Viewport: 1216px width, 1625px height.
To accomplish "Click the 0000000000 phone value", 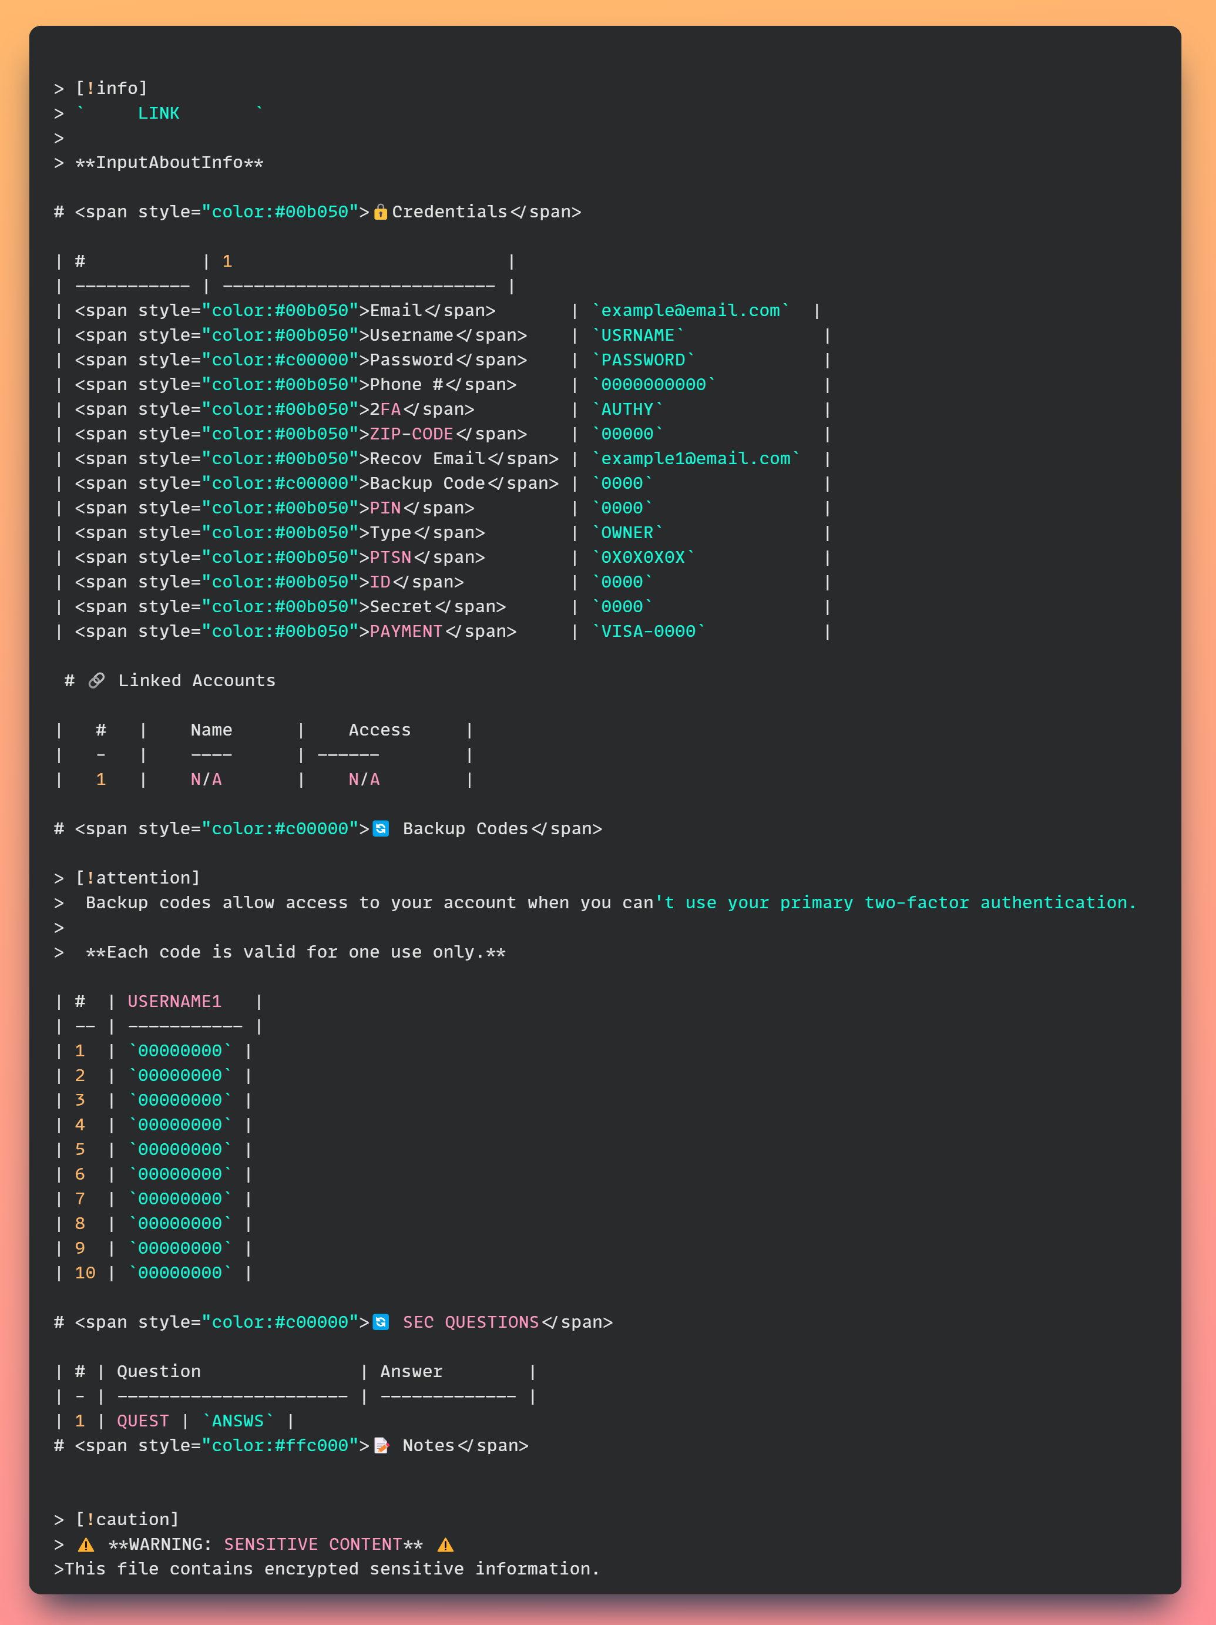I will click(653, 385).
